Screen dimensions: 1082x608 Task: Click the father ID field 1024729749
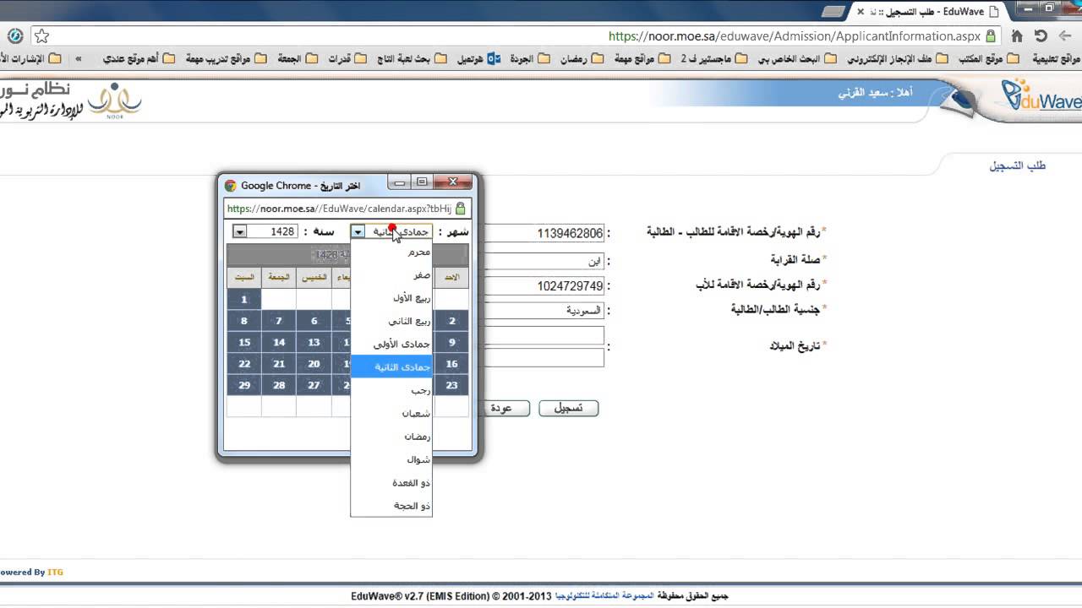coord(542,286)
